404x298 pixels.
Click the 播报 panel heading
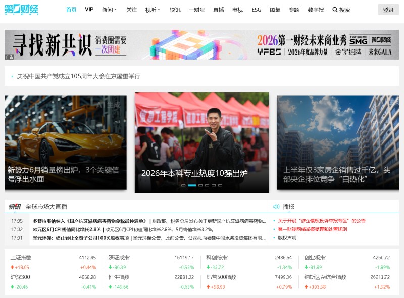point(288,207)
